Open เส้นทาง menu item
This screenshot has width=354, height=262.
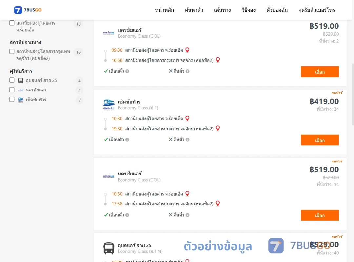(222, 10)
